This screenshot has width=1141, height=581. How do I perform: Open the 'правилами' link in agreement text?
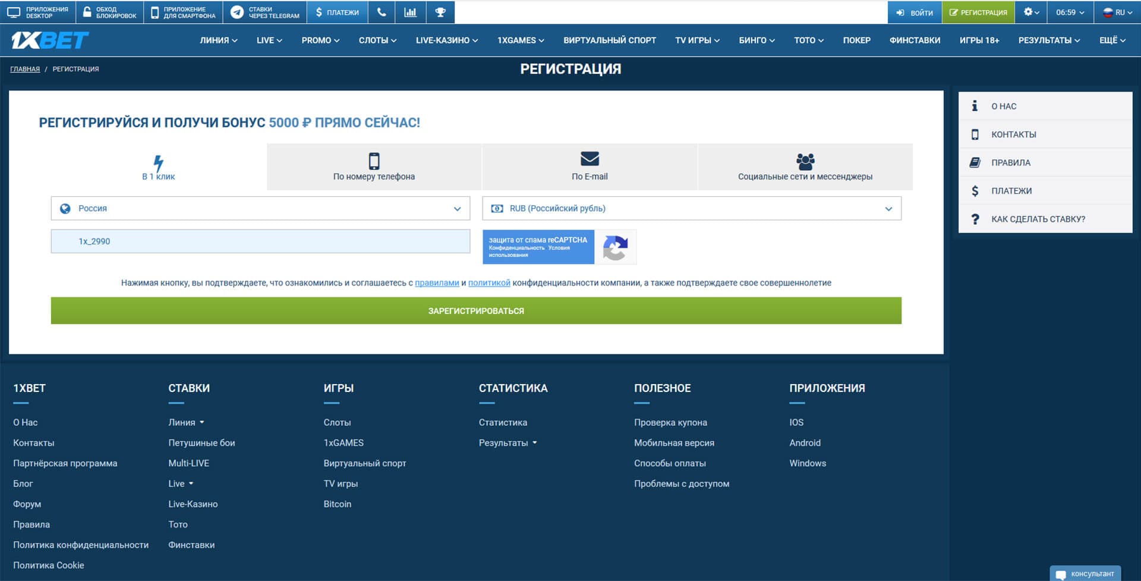tap(437, 283)
